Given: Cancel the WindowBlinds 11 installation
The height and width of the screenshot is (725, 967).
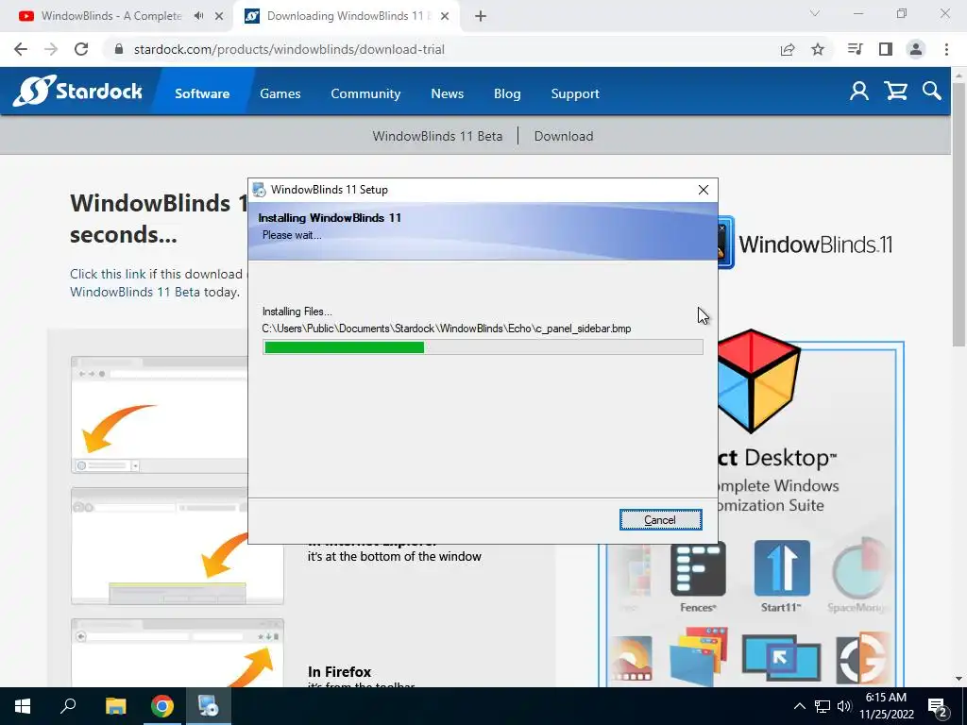Looking at the screenshot, I should click(x=660, y=520).
